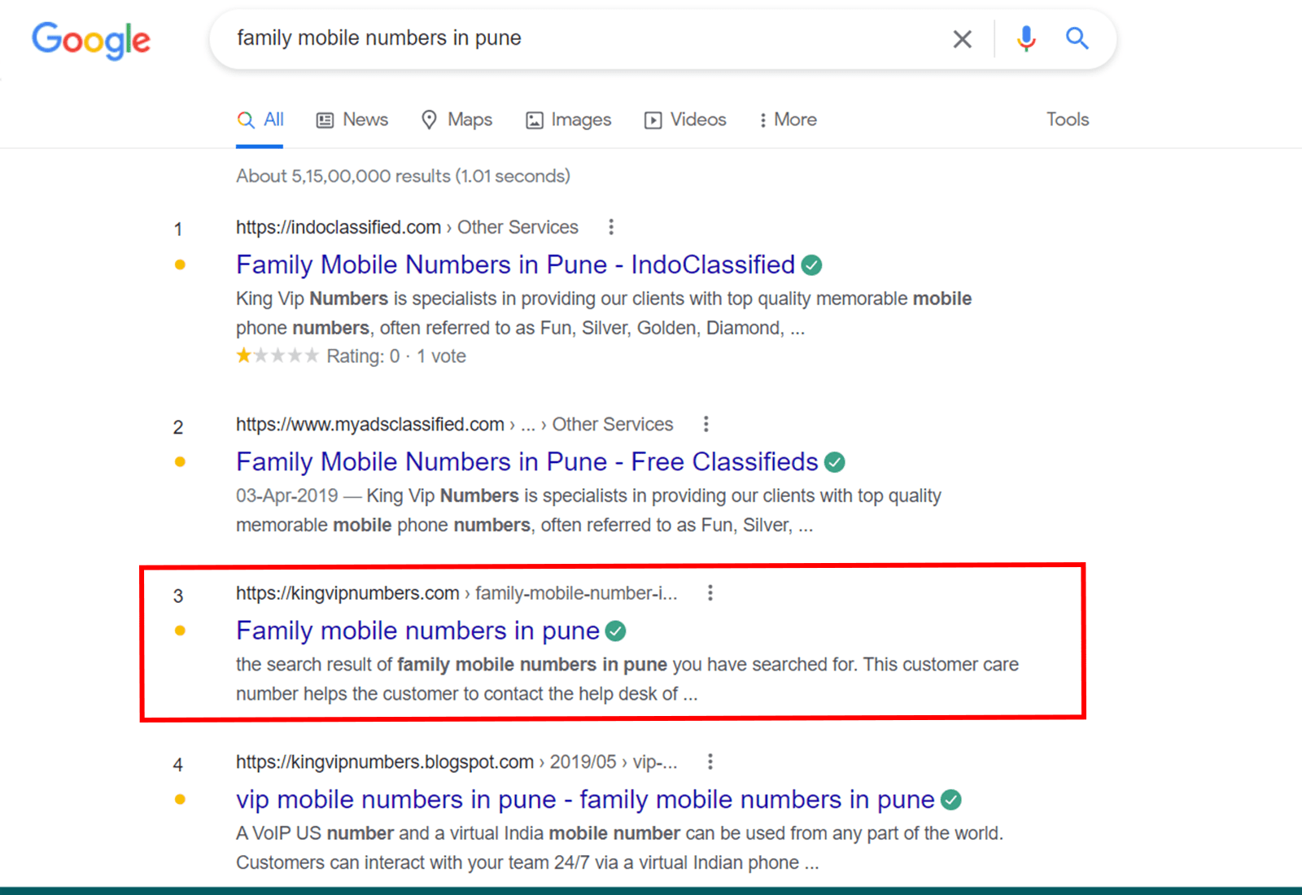This screenshot has width=1302, height=895.
Task: Switch to the News tab
Action: coord(352,120)
